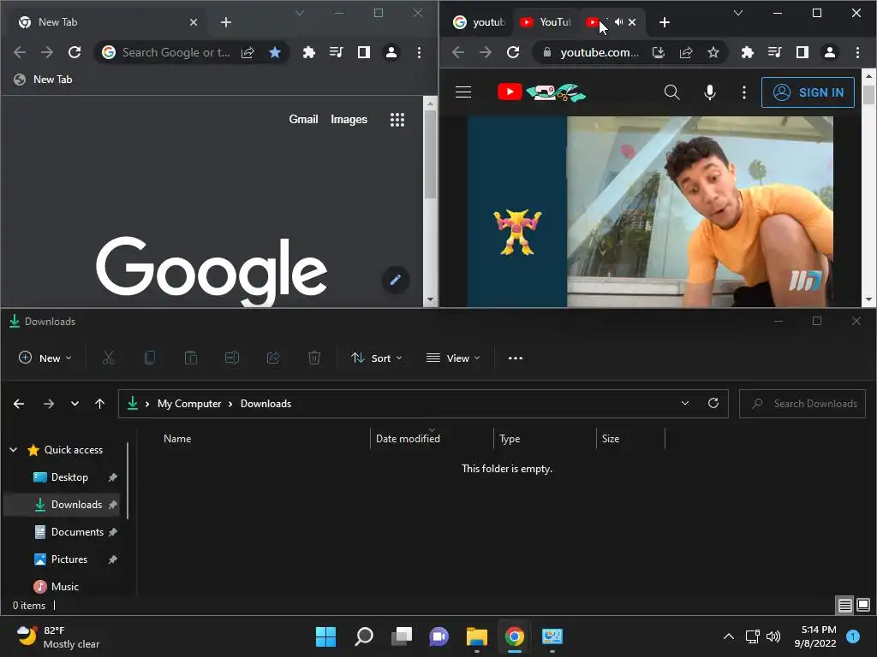The image size is (877, 657).
Task: Click the Search Downloads field
Action: pos(802,404)
